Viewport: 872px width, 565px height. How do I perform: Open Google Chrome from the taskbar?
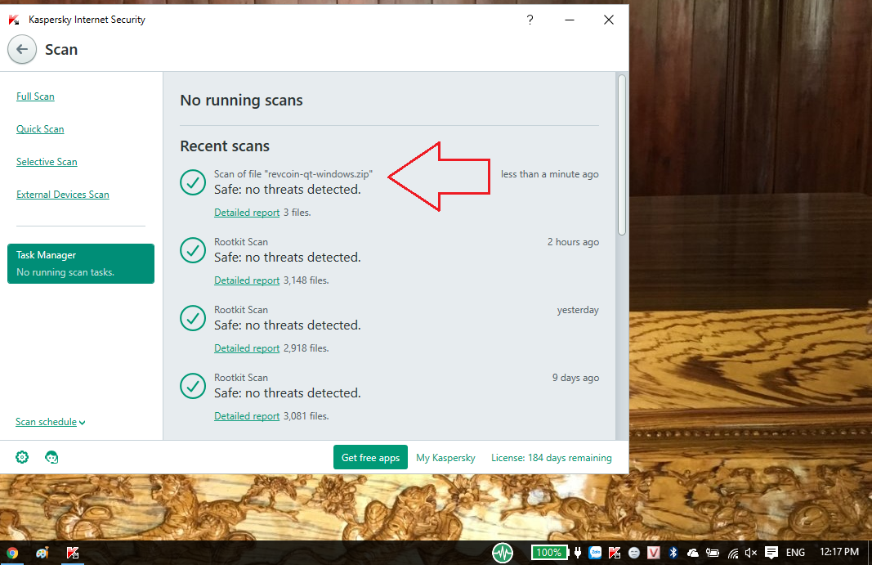pos(11,553)
